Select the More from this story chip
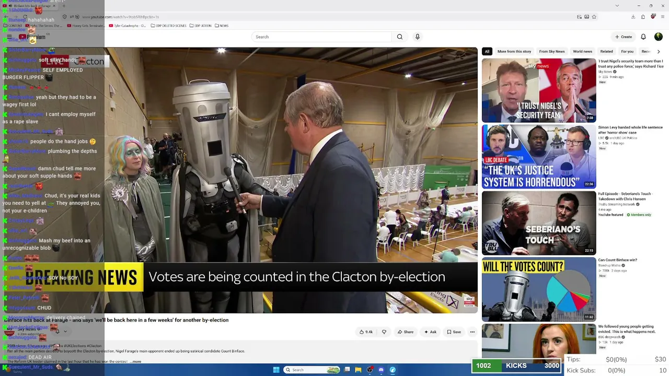The height and width of the screenshot is (376, 669). [514, 51]
